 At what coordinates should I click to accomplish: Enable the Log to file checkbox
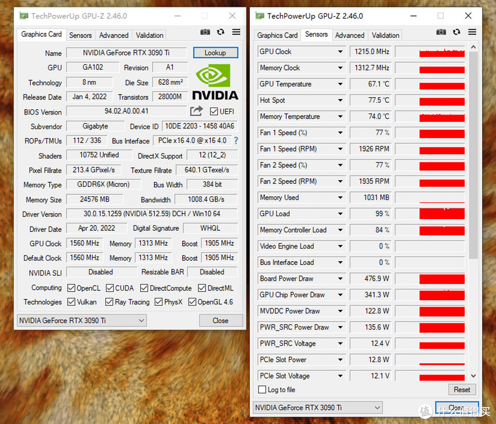[262, 390]
